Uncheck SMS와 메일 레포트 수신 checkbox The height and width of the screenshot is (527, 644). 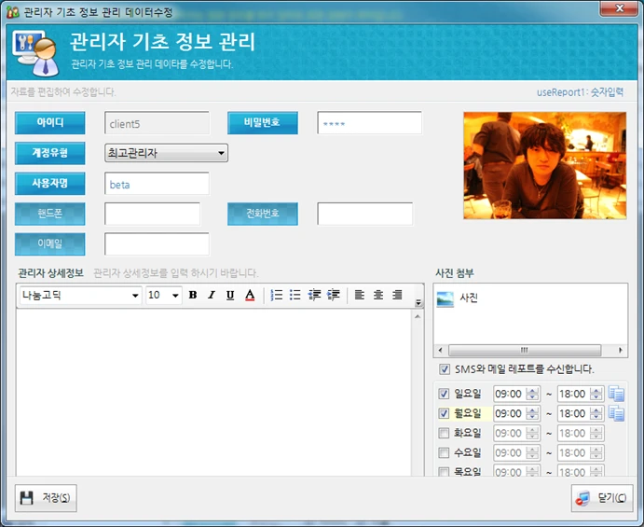click(x=445, y=369)
